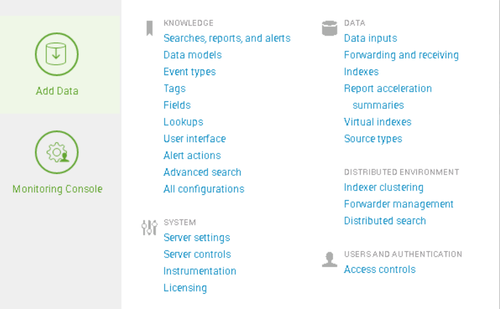View All configurations
Image resolution: width=500 pixels, height=309 pixels.
coord(204,189)
